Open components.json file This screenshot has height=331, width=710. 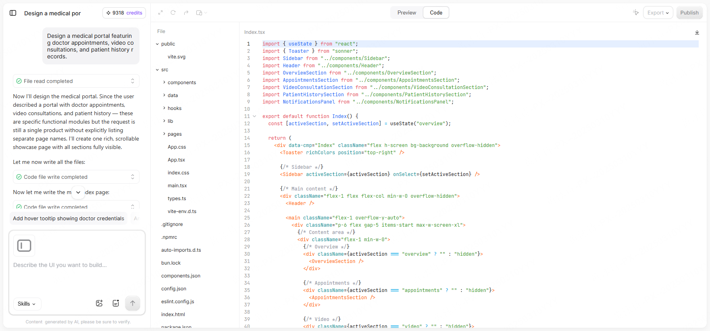(181, 276)
